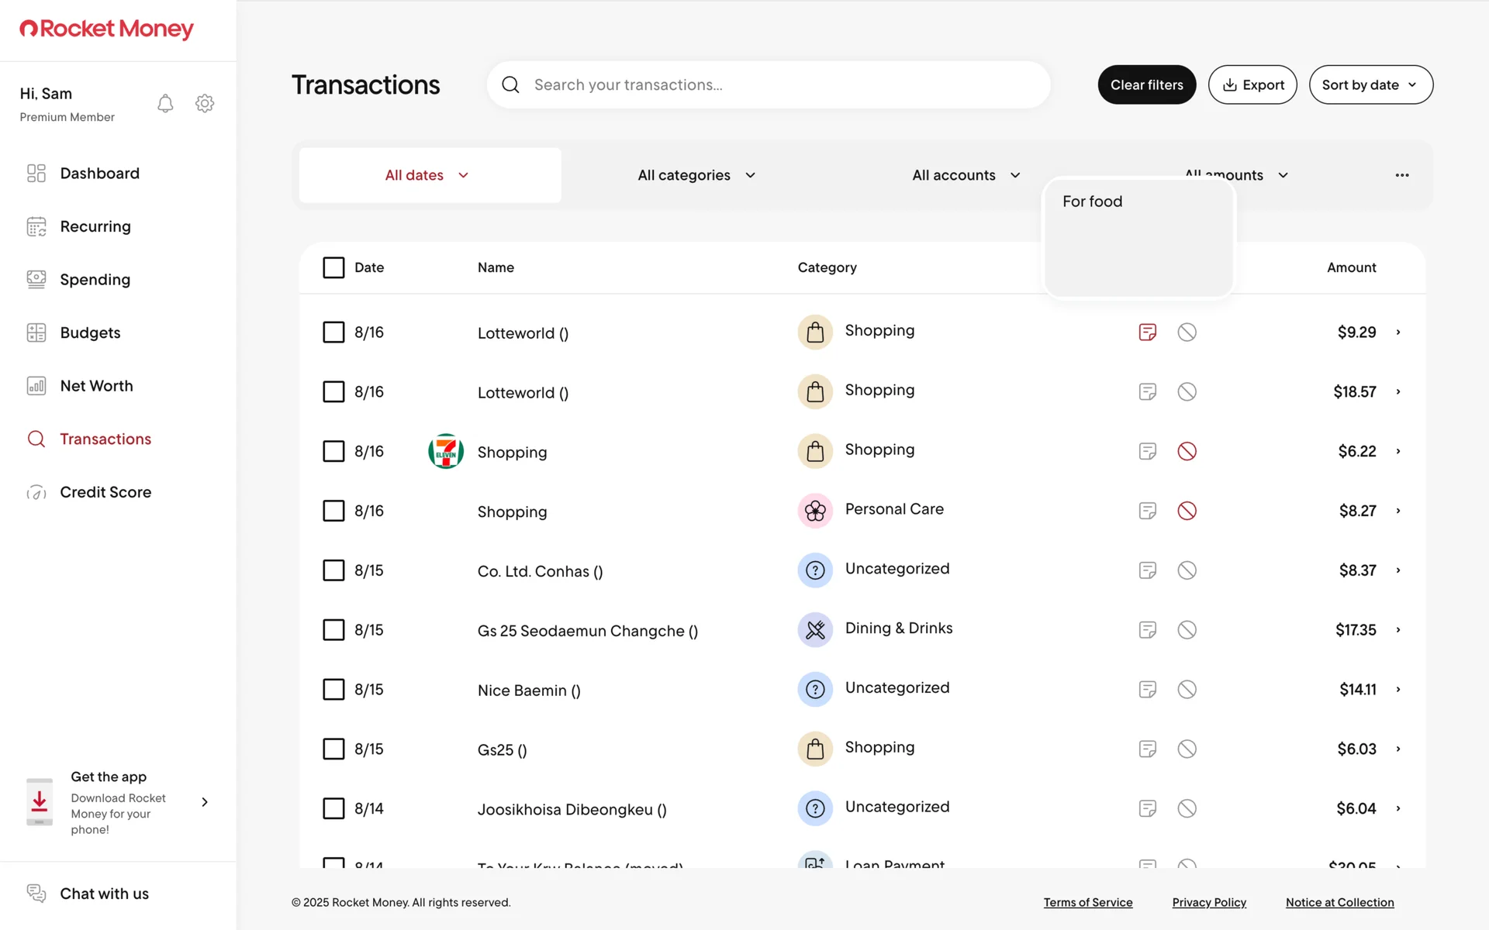1489x930 pixels.
Task: Click ignore icon on Nice Baemin row
Action: pos(1187,689)
